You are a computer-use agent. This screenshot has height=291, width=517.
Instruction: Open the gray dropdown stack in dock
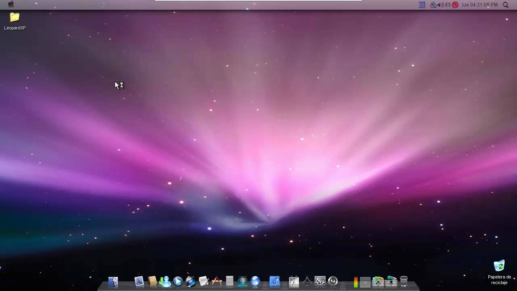(x=365, y=282)
